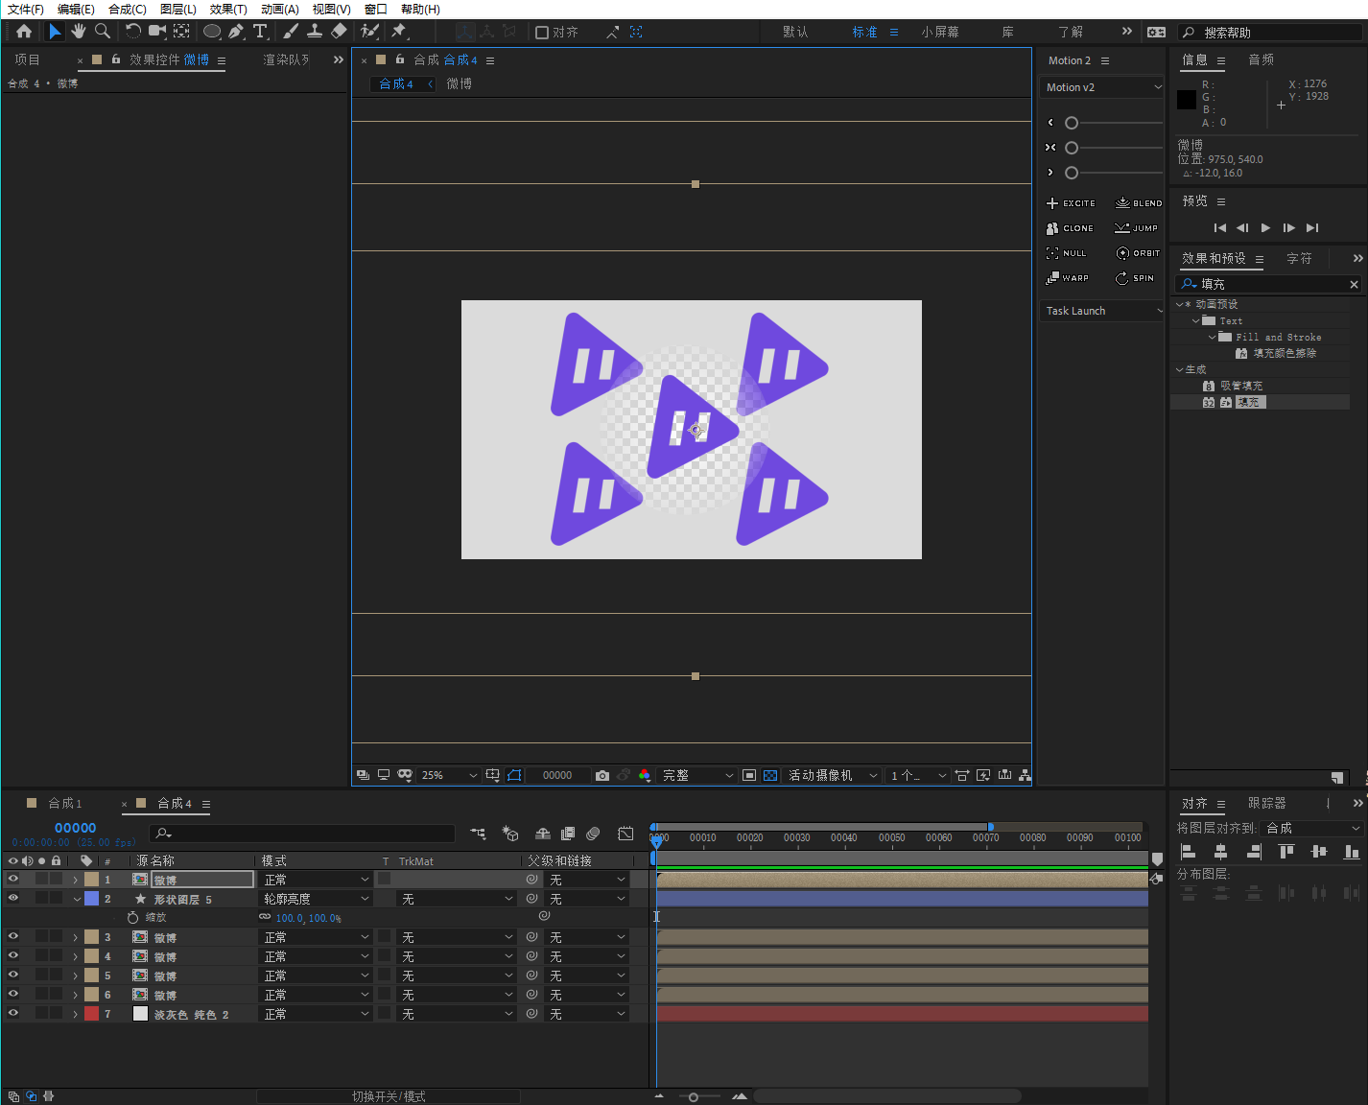Play the preview
The width and height of the screenshot is (1368, 1105).
pyautogui.click(x=1265, y=227)
